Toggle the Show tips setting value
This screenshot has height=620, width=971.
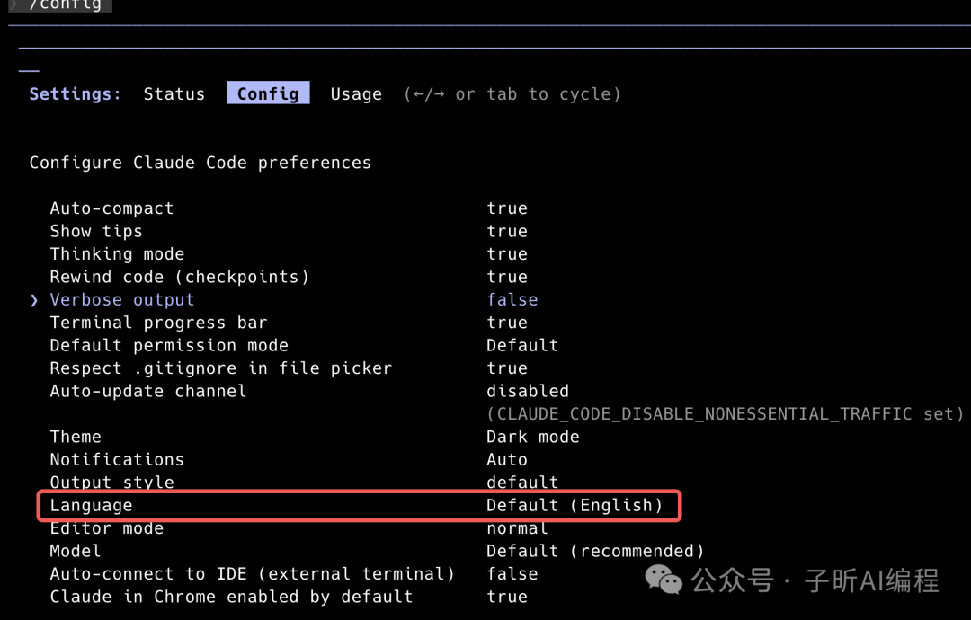[x=507, y=232]
